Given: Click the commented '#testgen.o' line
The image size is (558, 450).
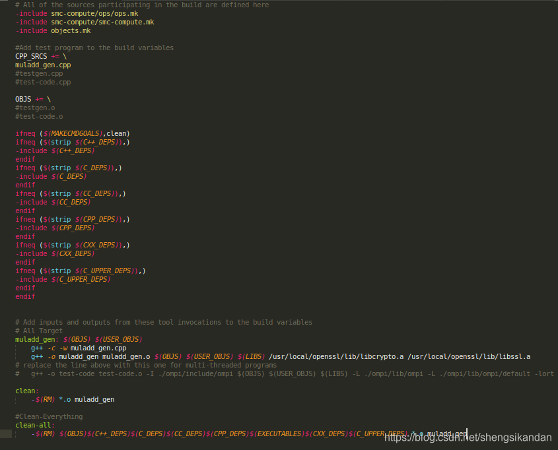Looking at the screenshot, I should click(x=35, y=108).
